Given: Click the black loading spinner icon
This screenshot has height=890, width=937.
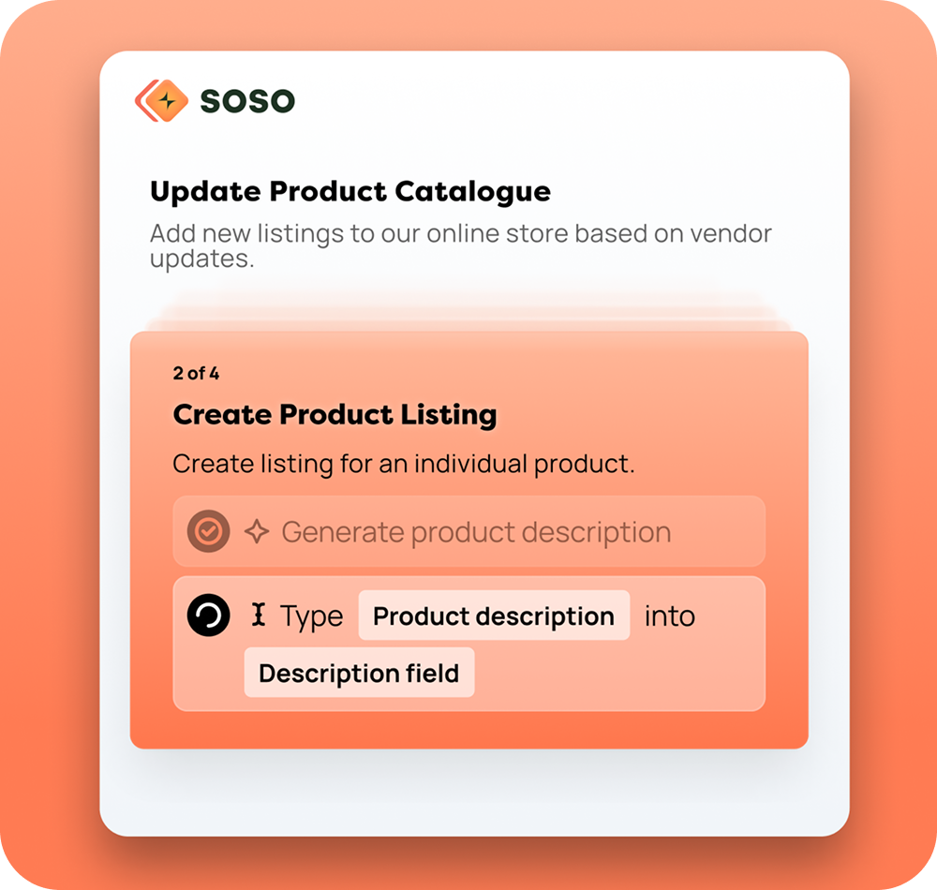Looking at the screenshot, I should click(208, 616).
